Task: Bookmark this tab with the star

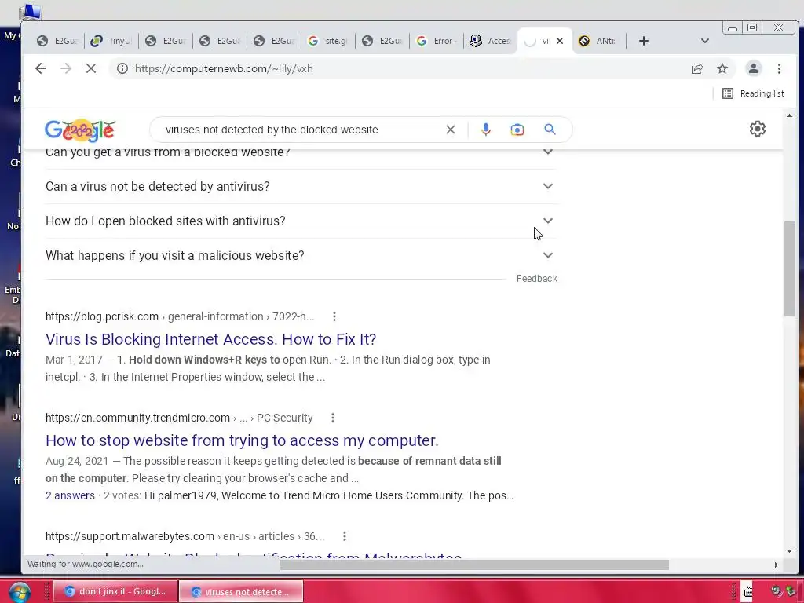Action: [x=722, y=69]
